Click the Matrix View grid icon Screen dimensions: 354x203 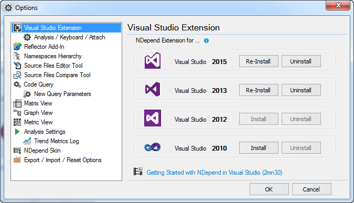[17, 103]
